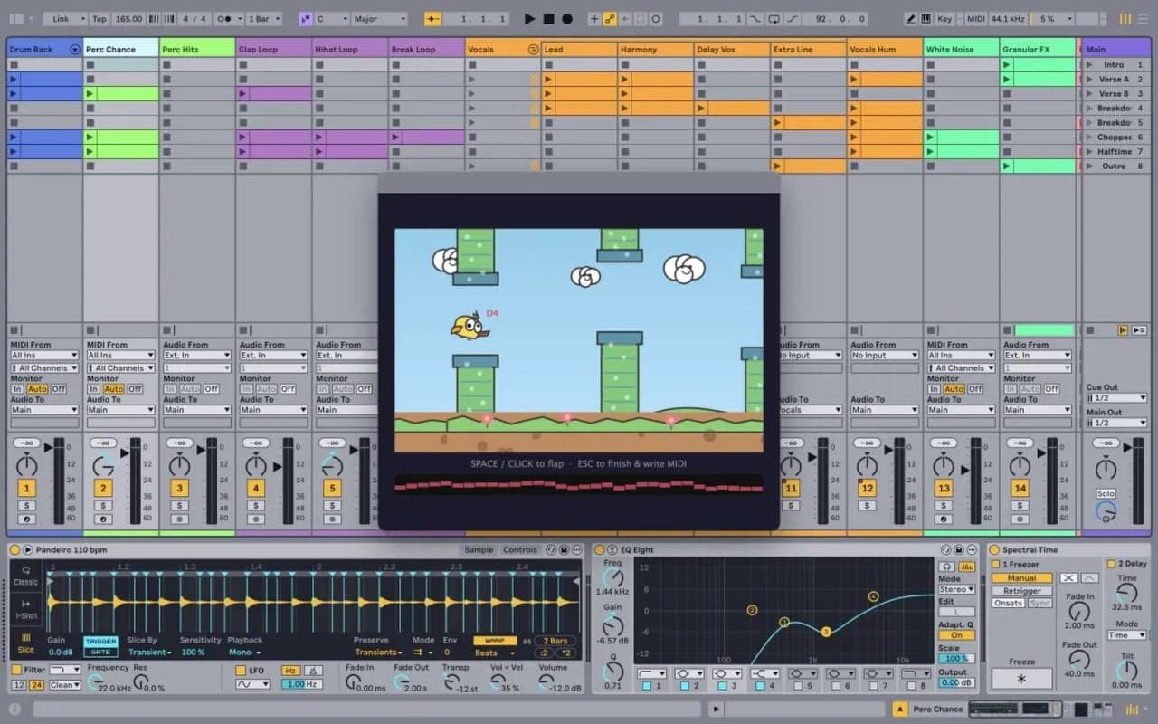Click the Retrigger button in Freezer
1158x724 pixels.
[1021, 591]
